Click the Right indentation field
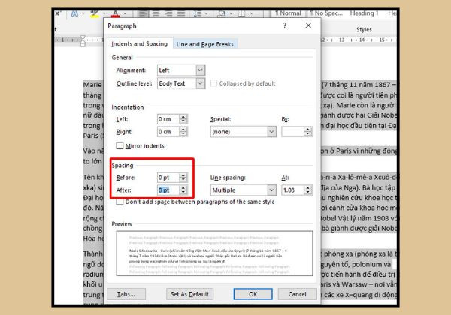The height and width of the screenshot is (315, 451). point(168,132)
